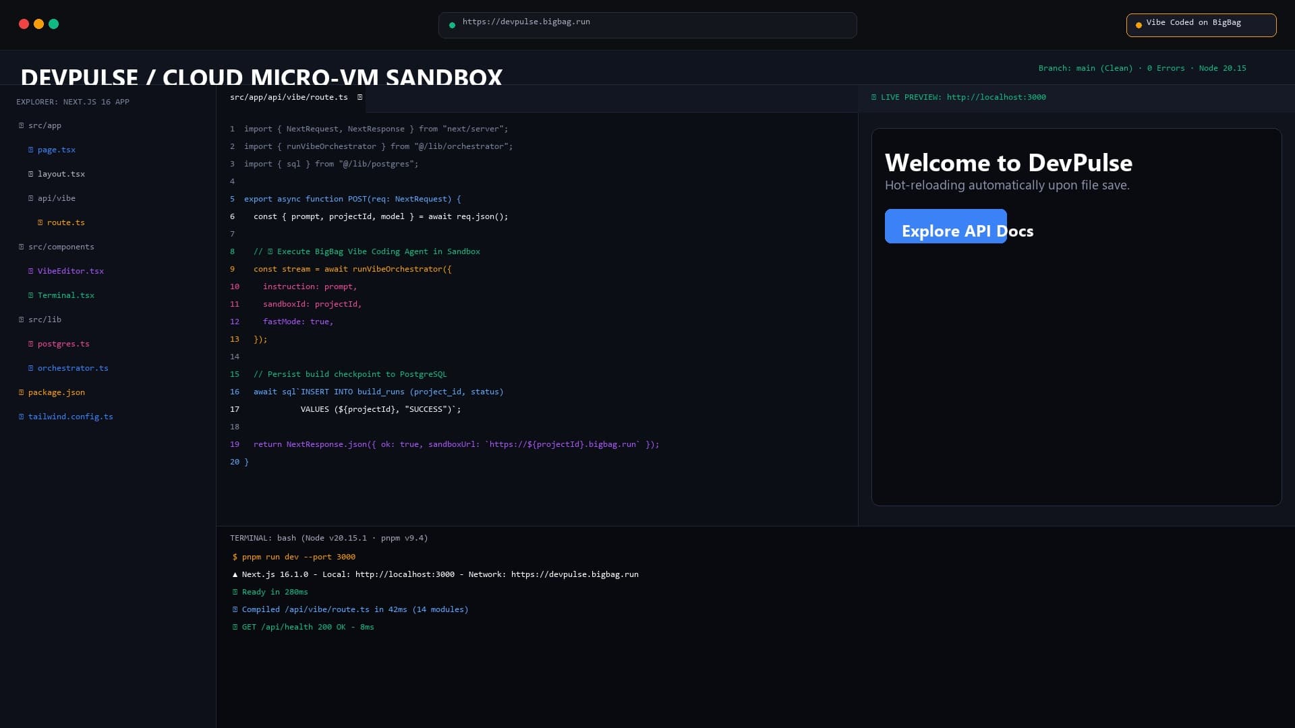Click the icon beside package.json

pos(21,392)
